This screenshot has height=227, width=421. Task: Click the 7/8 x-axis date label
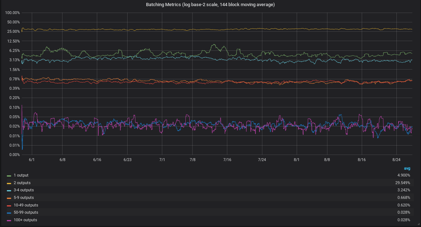pos(193,160)
